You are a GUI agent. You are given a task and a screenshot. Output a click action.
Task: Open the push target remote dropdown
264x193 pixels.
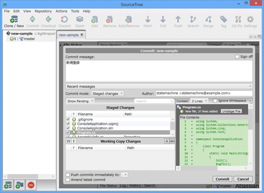pyautogui.click(x=125, y=175)
